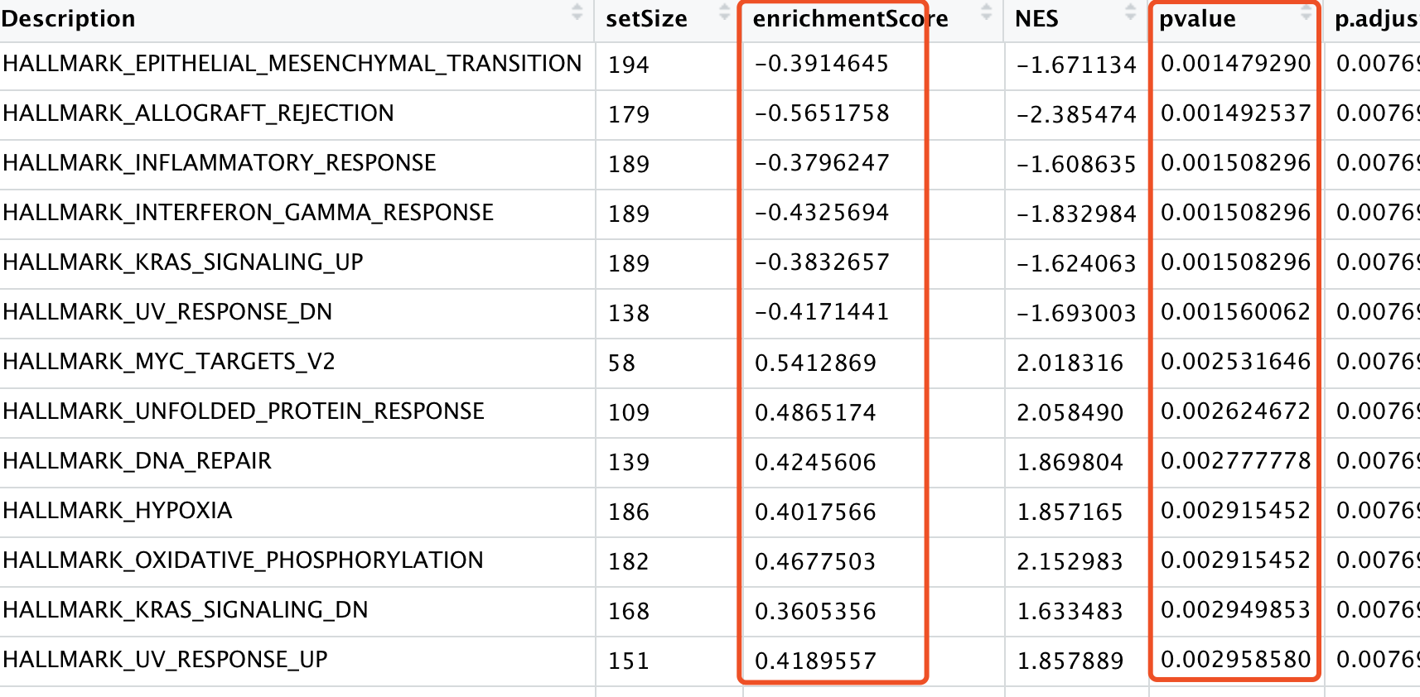The image size is (1420, 697).
Task: Select HALLMARK_UV_RESPONSE_UP description cell
Action: 166,660
